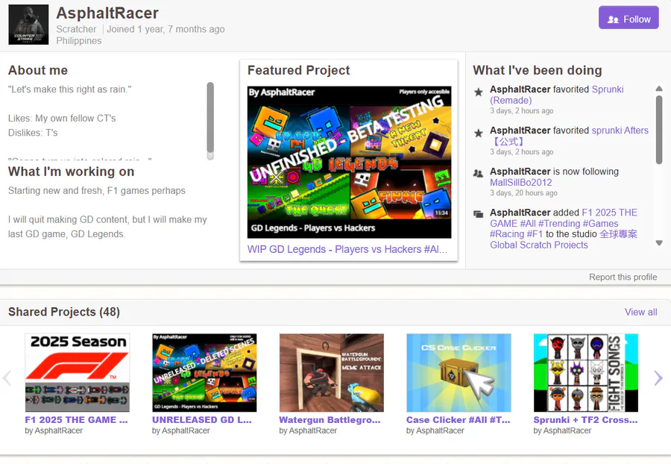Click the star icon beside Sprunki (Remade) activity
Screen dimensions: 671x464
479,92
